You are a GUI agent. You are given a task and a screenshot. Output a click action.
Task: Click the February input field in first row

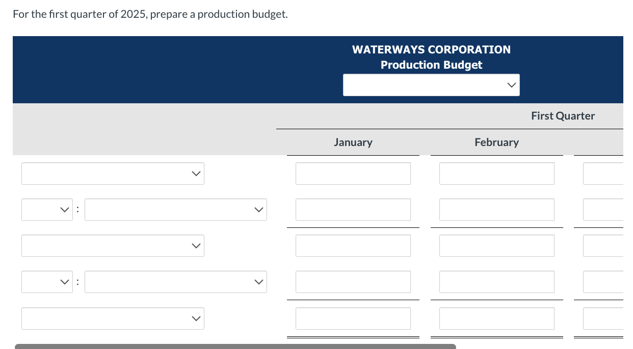pos(497,173)
